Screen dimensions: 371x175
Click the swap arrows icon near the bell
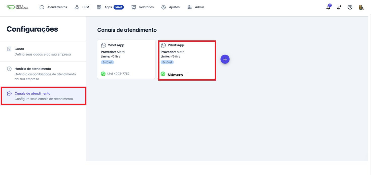click(339, 7)
